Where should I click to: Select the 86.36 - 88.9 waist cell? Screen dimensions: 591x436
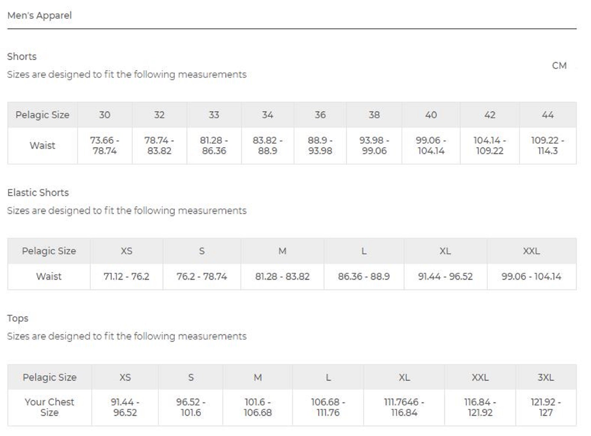pyautogui.click(x=364, y=277)
